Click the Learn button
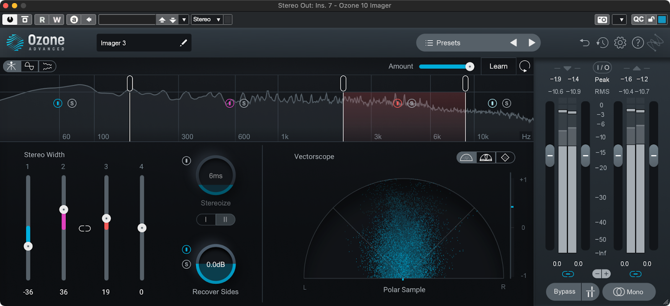 pos(498,66)
